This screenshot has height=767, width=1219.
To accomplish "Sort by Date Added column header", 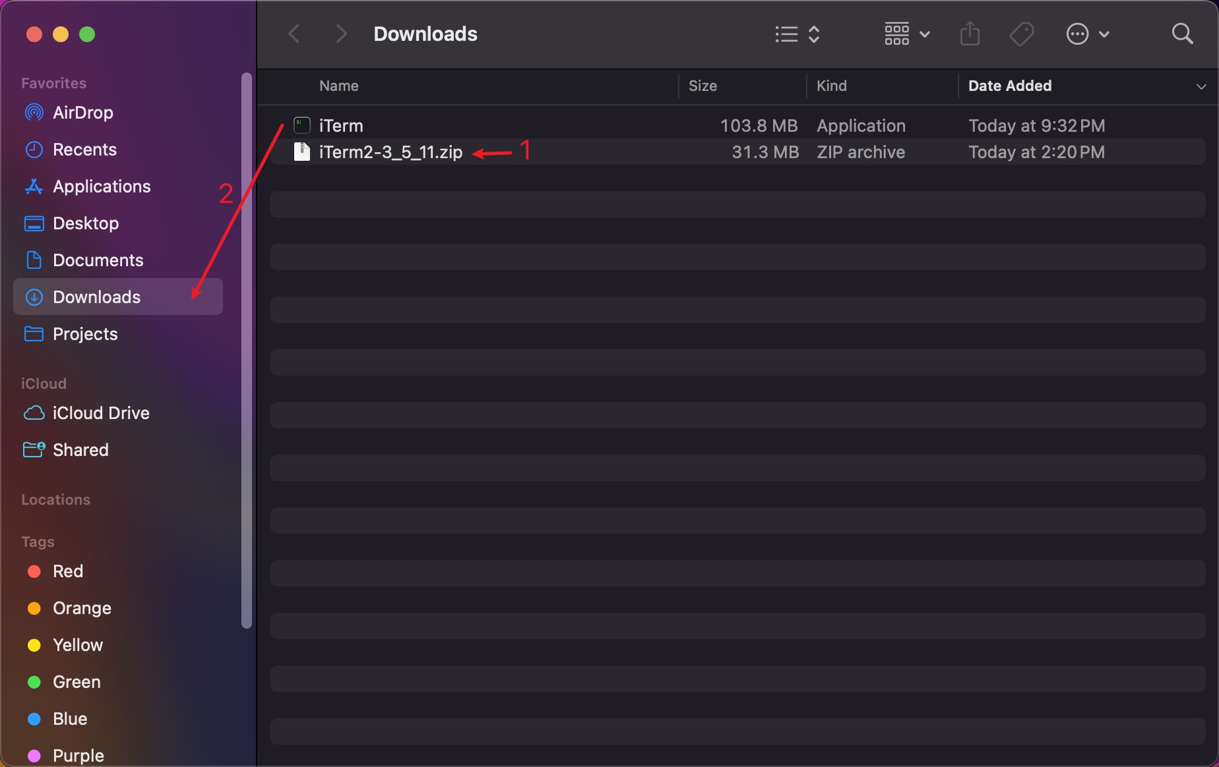I will pos(1010,86).
